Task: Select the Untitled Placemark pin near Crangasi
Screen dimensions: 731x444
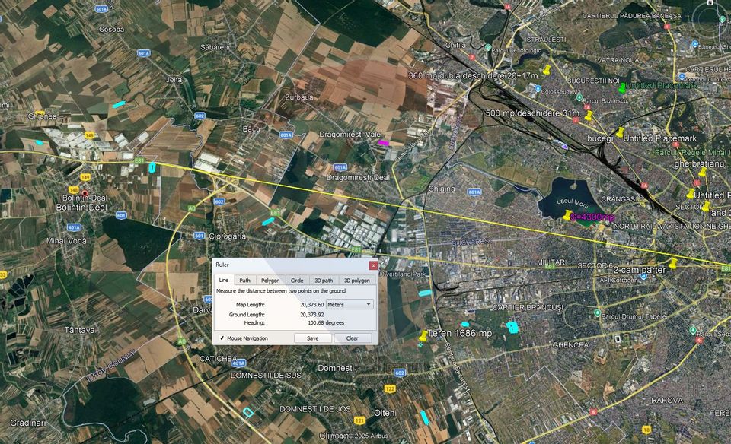Action: (690, 195)
